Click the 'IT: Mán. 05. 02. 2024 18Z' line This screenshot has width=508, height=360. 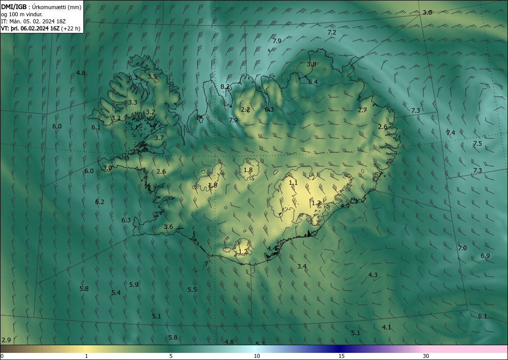tap(34, 21)
